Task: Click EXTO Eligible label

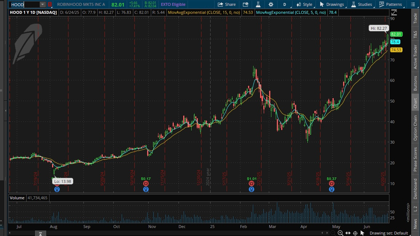Action: [173, 4]
